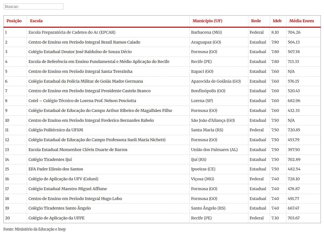The width and height of the screenshot is (324, 235).
Task: Click Araguapaz (GO) municipality cell
Action: [x=206, y=42]
